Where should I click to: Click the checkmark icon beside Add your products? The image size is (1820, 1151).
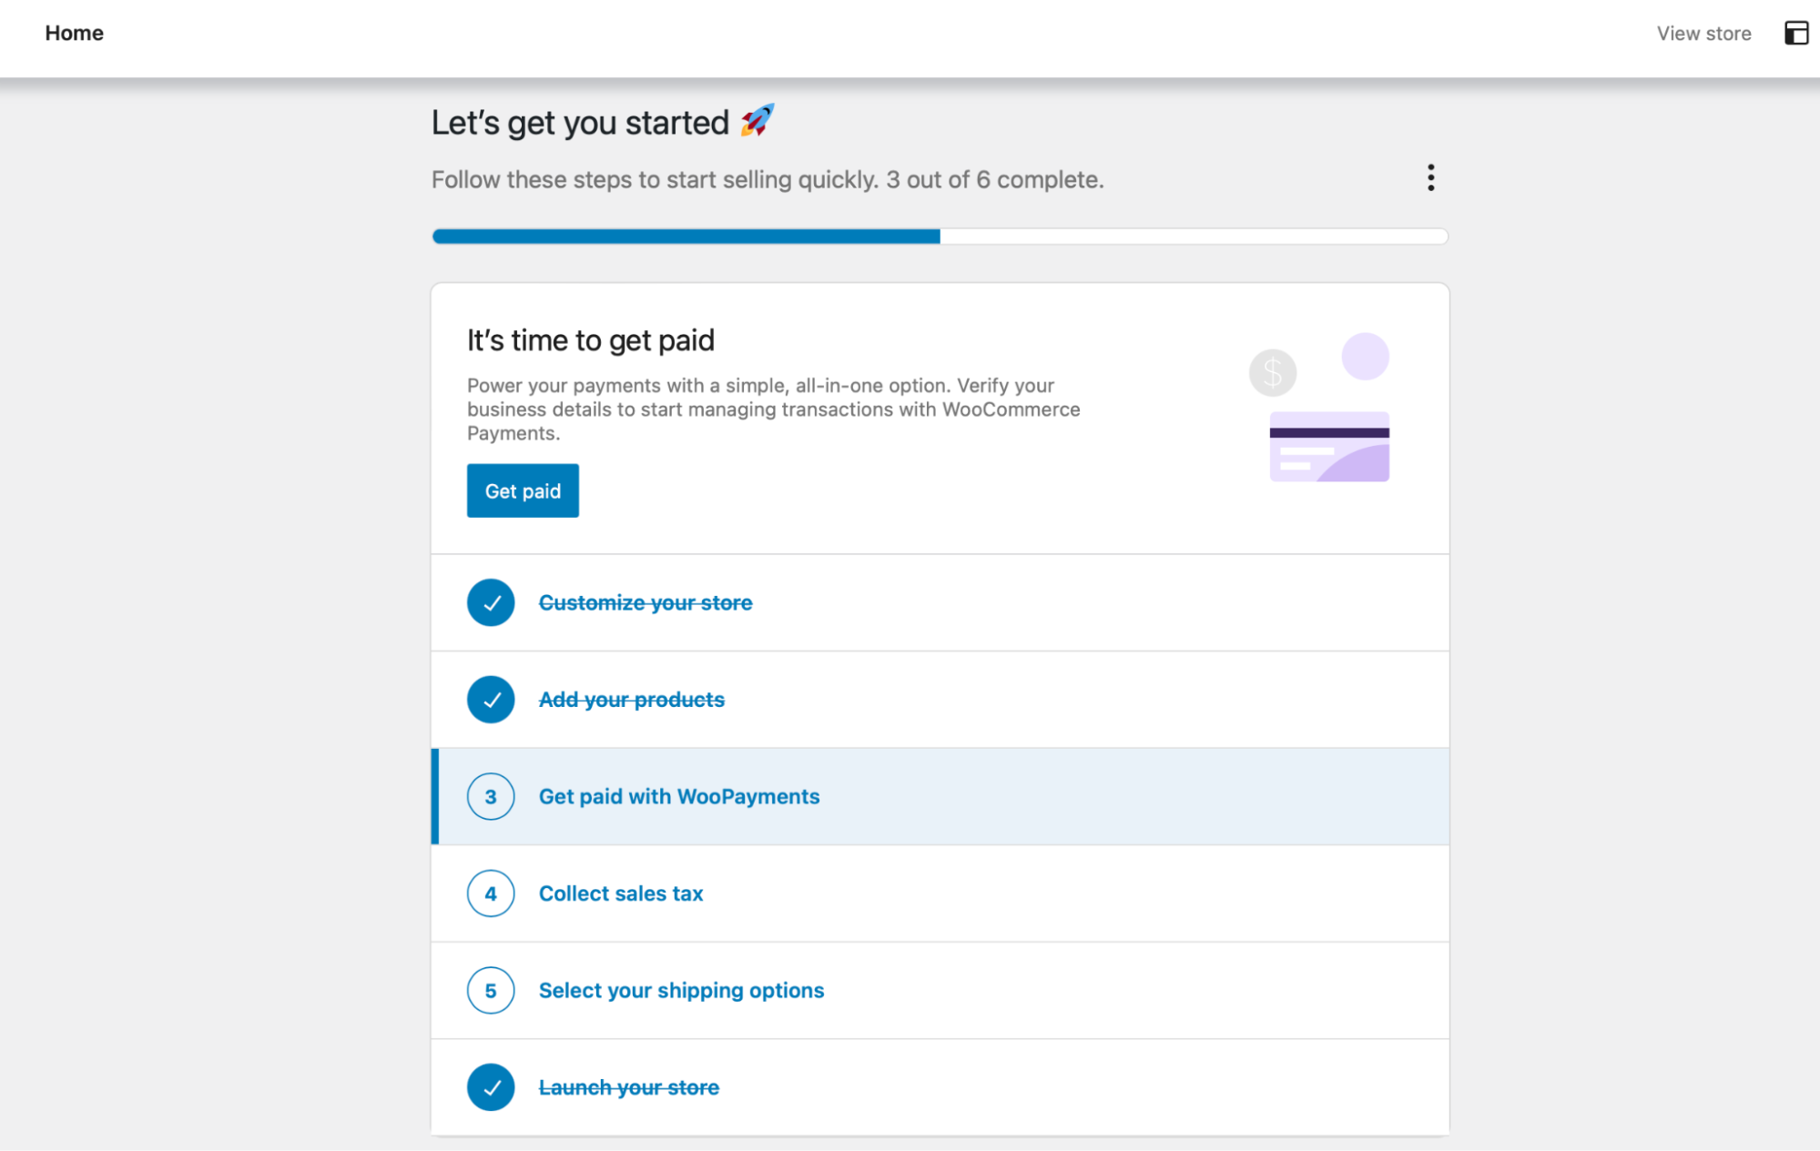coord(491,700)
